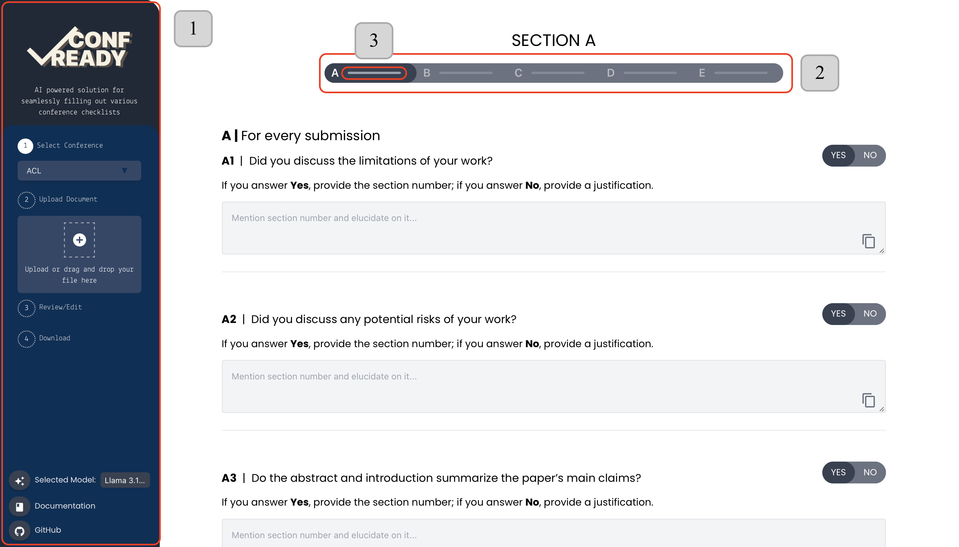Expand the Llama 3.1 model selector
This screenshot has width=959, height=547.
click(x=125, y=480)
